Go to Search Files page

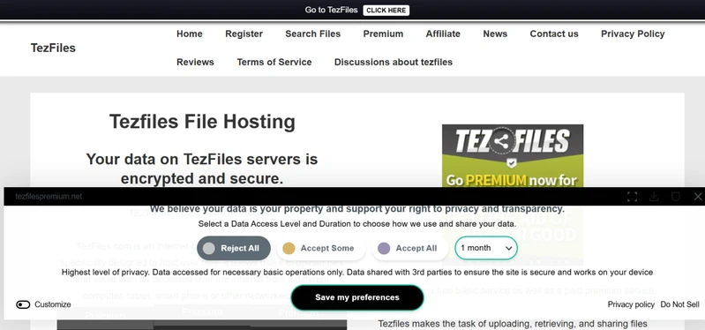(313, 34)
